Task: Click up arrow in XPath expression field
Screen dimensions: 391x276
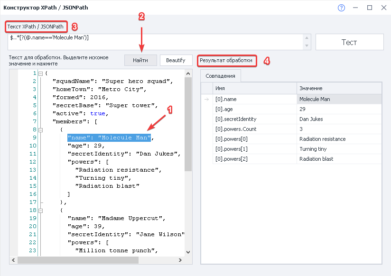Action: point(307,37)
